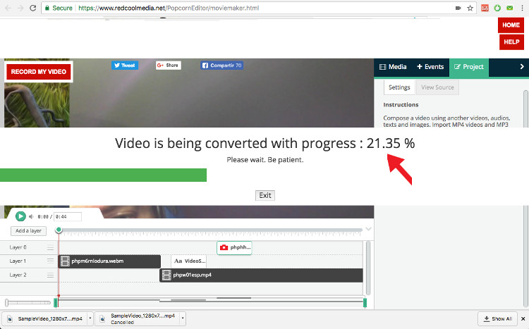Mute audio with the speaker icon

[31, 217]
